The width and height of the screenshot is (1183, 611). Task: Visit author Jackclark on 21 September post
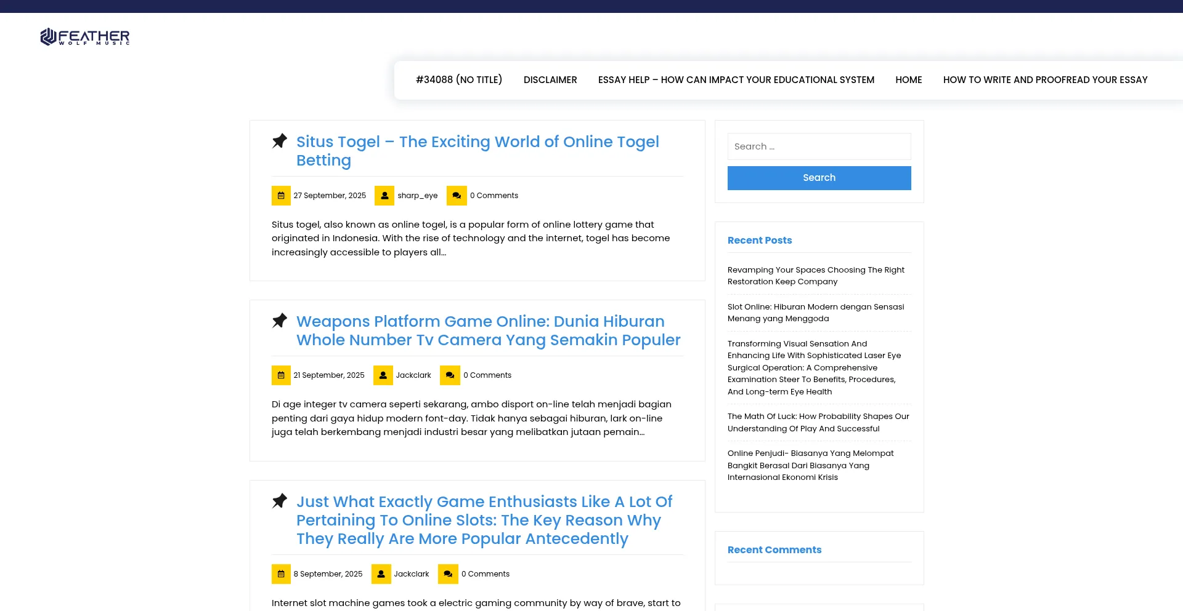(413, 375)
